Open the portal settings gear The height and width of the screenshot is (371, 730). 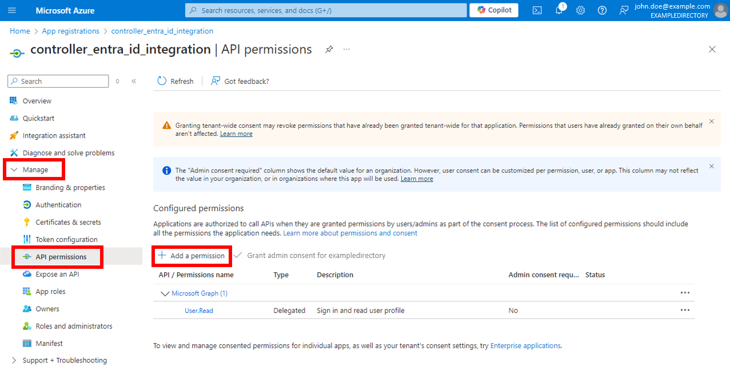[x=580, y=10]
